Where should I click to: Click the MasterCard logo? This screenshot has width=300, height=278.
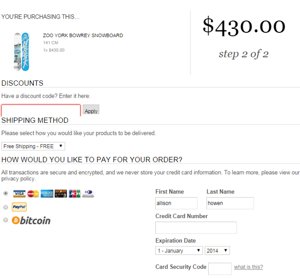33,194
